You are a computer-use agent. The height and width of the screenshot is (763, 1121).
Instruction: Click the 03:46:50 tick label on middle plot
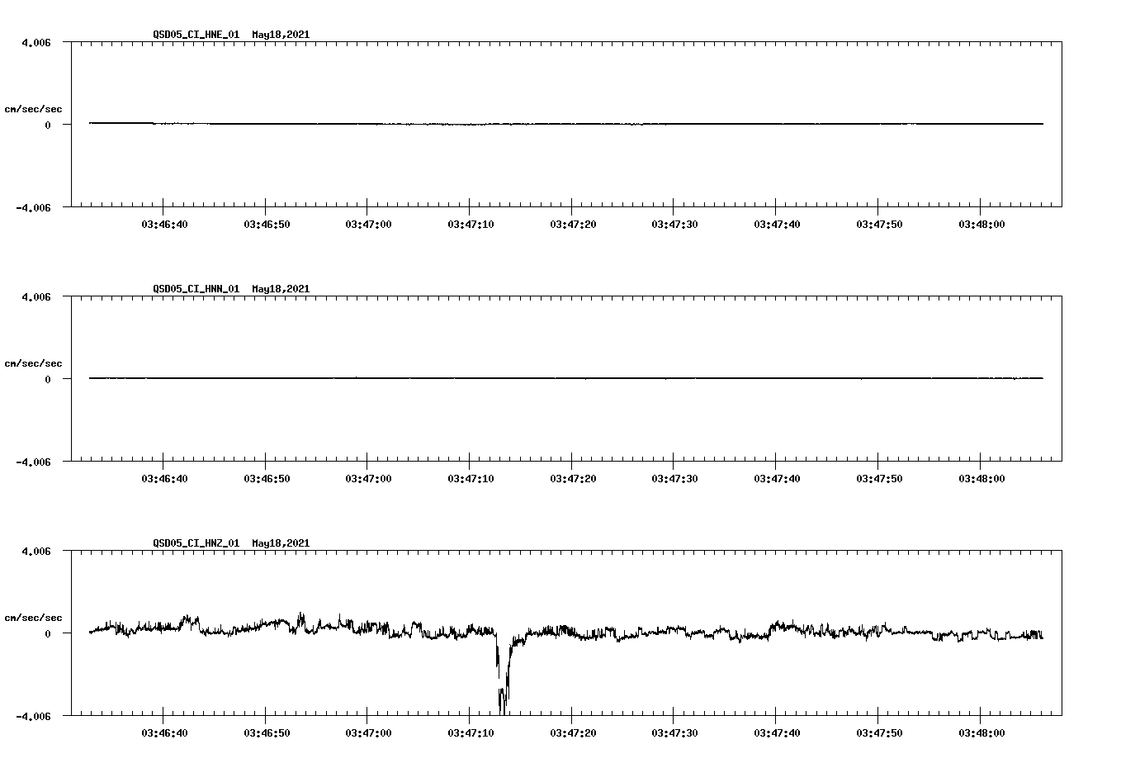click(267, 476)
